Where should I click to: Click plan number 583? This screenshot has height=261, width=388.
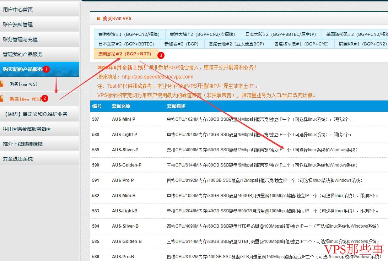[96, 211]
